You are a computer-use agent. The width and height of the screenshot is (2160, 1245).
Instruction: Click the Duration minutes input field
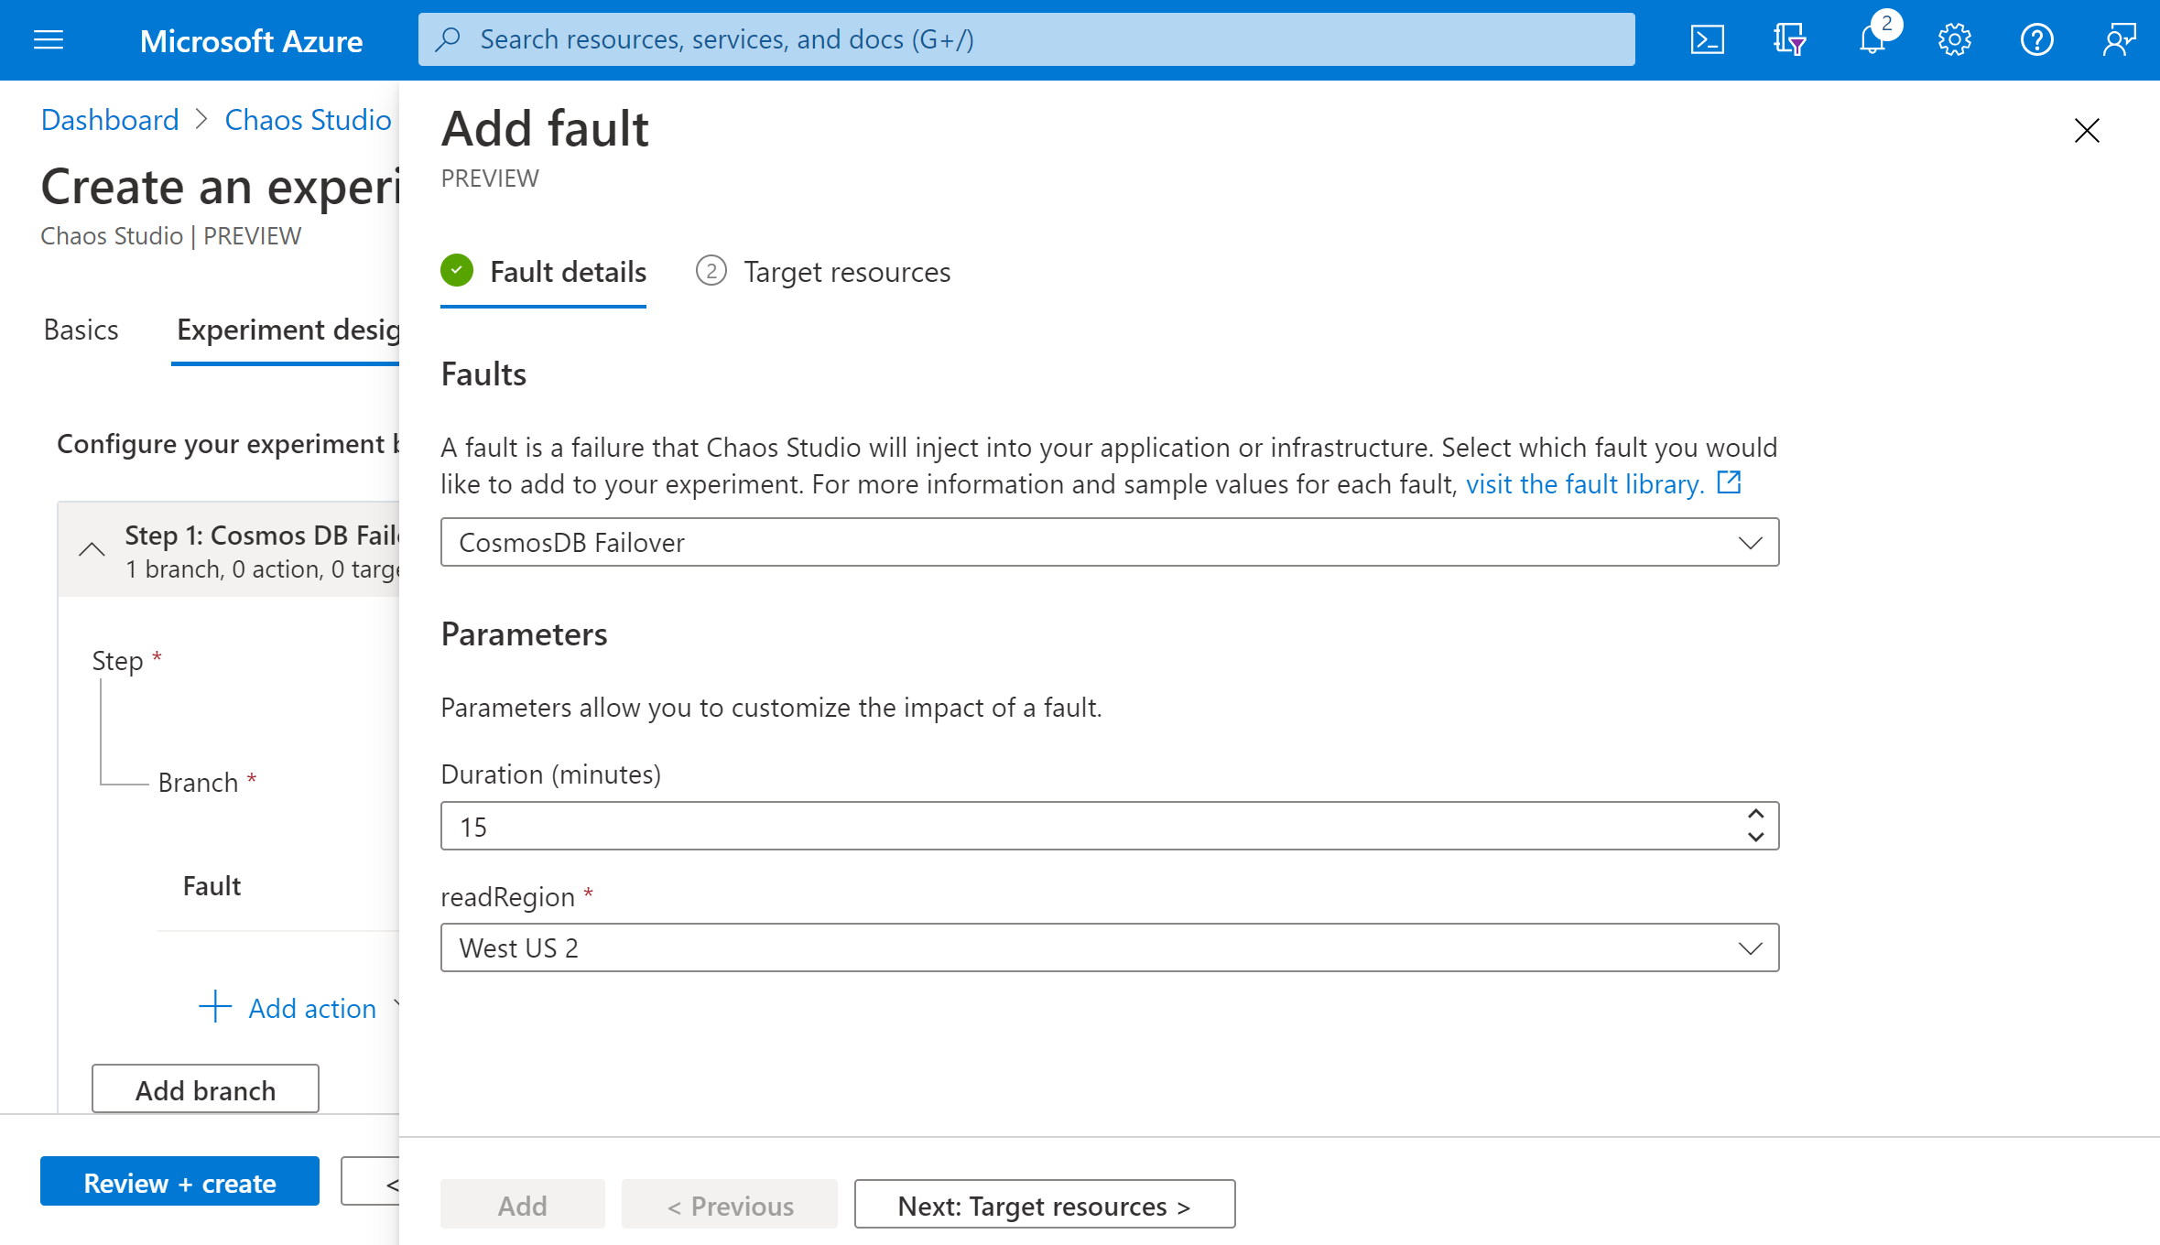tap(1110, 825)
